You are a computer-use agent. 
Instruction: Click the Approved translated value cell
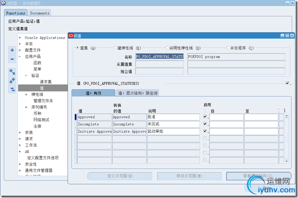point(129,117)
